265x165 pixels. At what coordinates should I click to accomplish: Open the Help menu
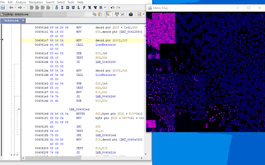click(x=80, y=2)
